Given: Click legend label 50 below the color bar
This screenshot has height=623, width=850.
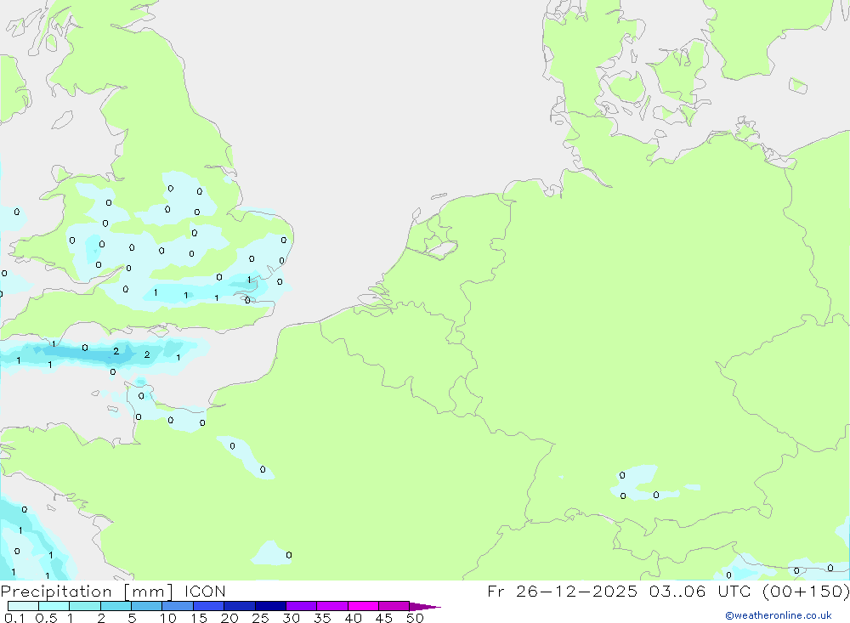Looking at the screenshot, I should click(415, 618).
